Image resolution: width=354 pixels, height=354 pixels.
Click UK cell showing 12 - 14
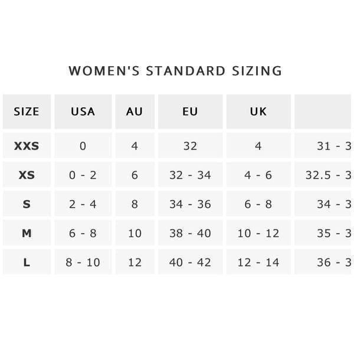pyautogui.click(x=258, y=262)
